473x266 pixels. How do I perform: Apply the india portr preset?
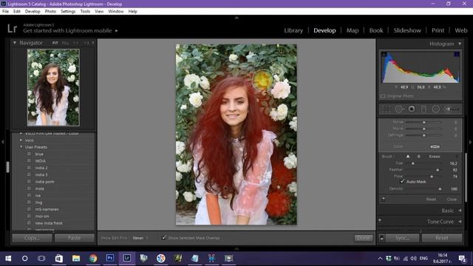coord(44,182)
